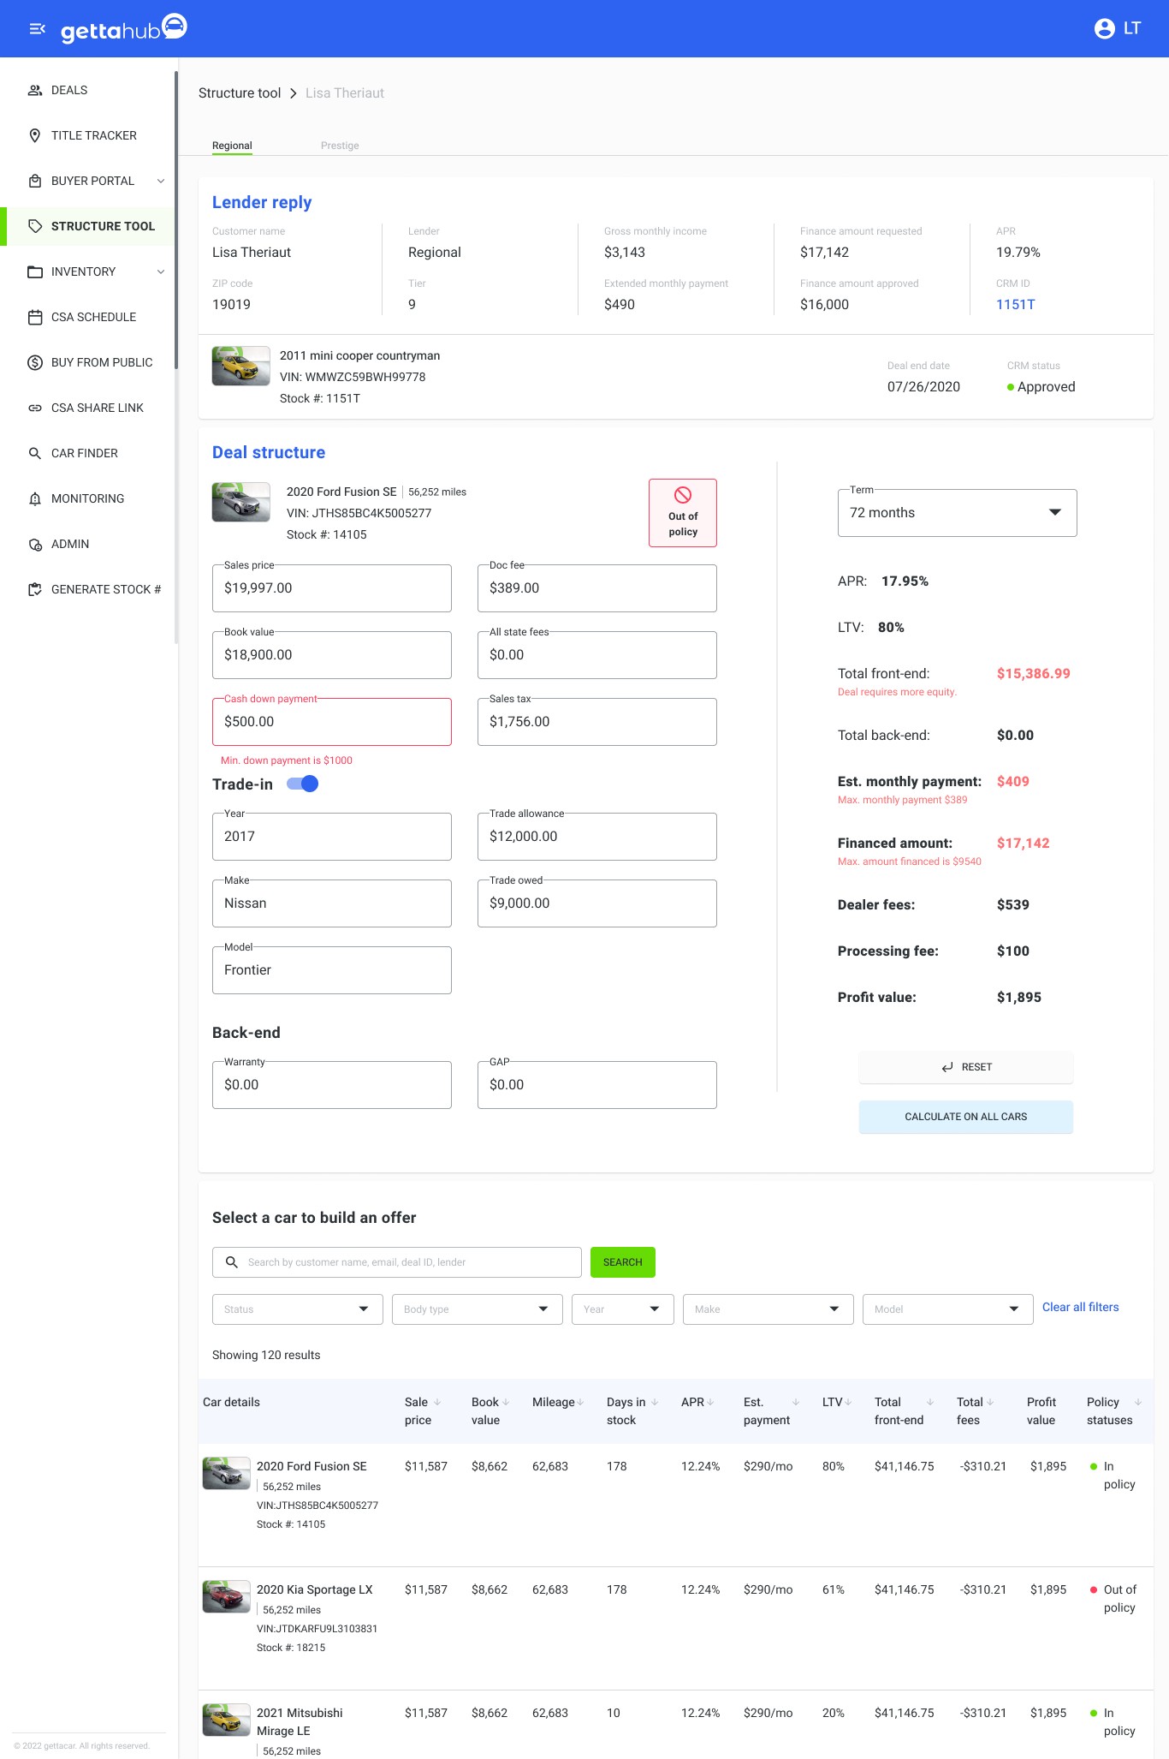Click Calculate on all cars
Viewport: 1169px width, 1759px height.
[x=966, y=1117]
